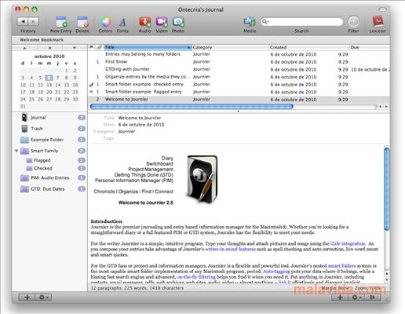
Task: Go forward in History
Action: (34, 21)
